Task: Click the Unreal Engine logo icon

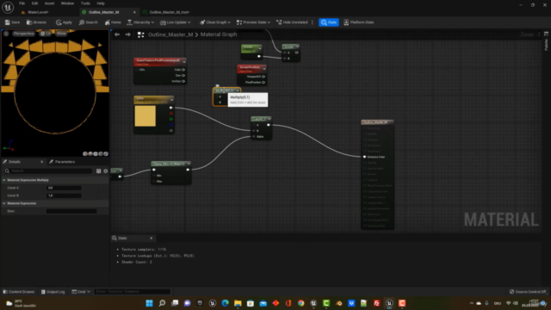Action: (8, 7)
